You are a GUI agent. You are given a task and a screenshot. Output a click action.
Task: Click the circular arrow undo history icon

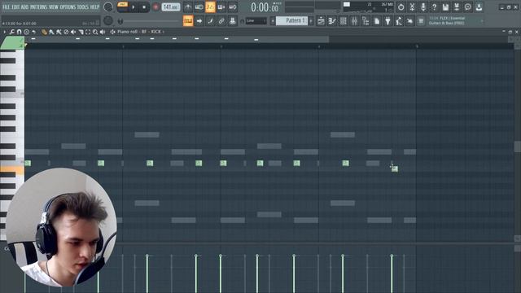point(401,7)
